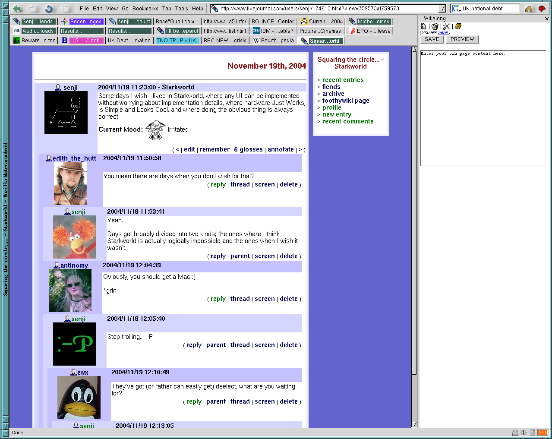Switch to the UK Debt tab
This screenshot has height=439, width=552.
click(129, 41)
